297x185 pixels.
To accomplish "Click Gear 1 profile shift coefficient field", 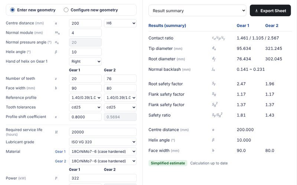I will coord(85,117).
